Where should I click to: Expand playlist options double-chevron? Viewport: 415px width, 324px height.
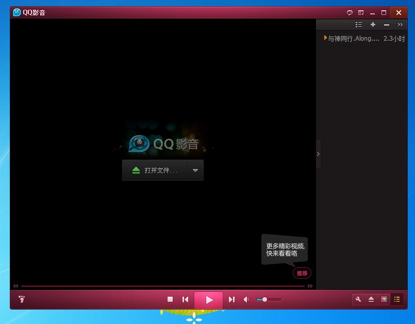(x=400, y=25)
